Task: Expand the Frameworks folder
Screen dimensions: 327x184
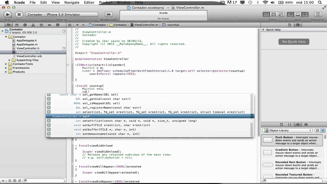Action: tap(6, 68)
